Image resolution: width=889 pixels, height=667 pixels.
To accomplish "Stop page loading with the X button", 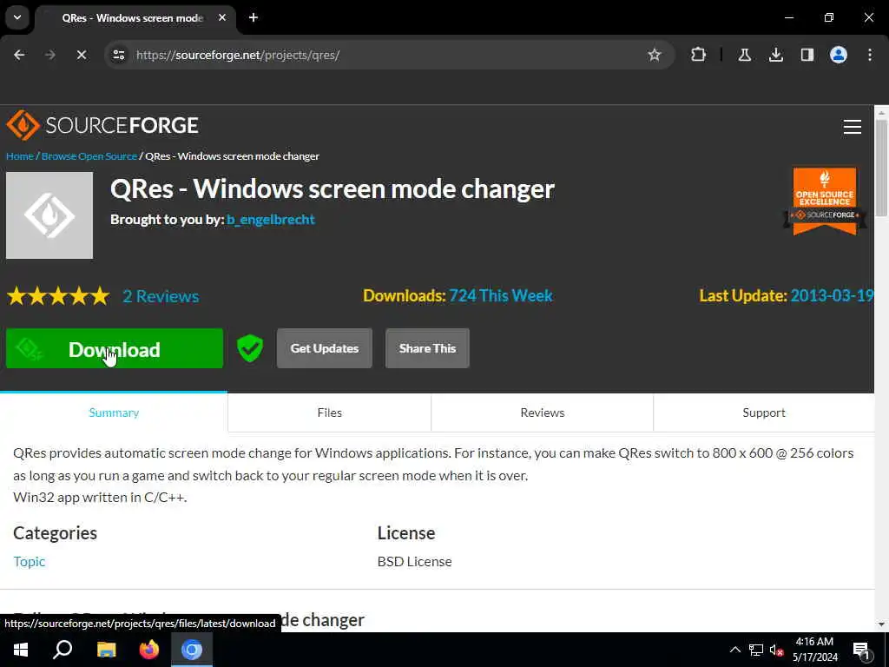I will [81, 55].
